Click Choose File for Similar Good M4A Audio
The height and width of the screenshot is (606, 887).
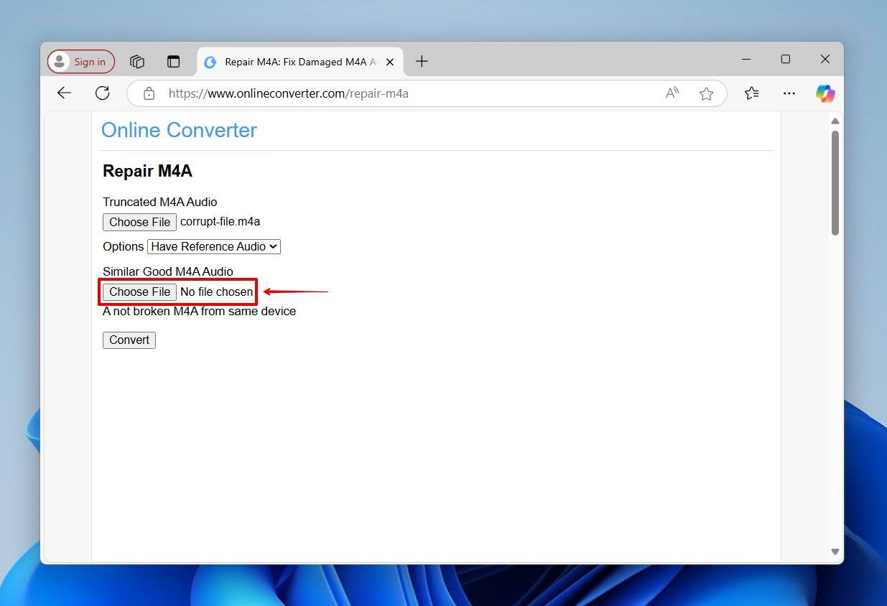coord(139,292)
